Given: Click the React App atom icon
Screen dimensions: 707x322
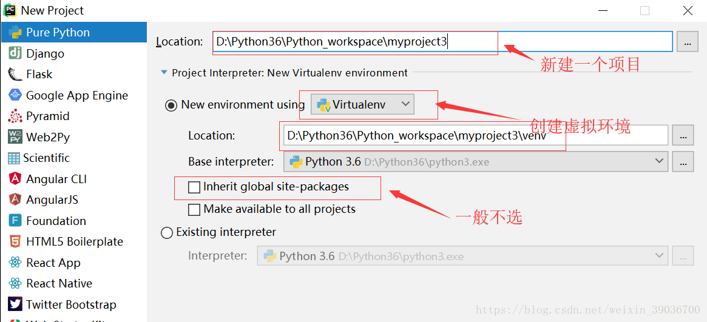Looking at the screenshot, I should 15,263.
